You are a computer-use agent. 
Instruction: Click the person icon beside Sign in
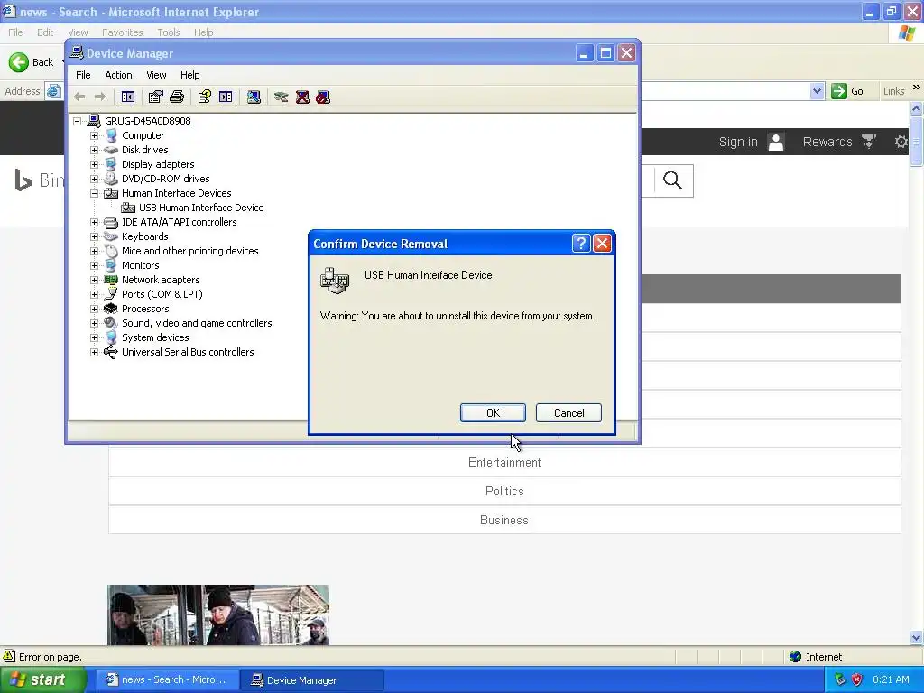[776, 142]
